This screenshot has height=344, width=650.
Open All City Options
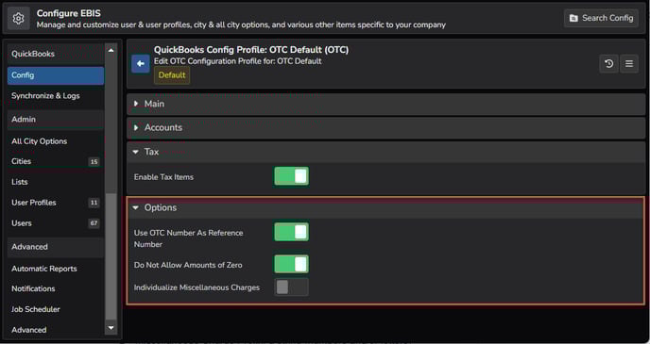[x=56, y=141]
